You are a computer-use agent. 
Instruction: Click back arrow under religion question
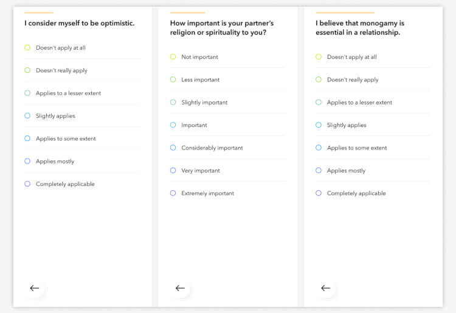(180, 288)
